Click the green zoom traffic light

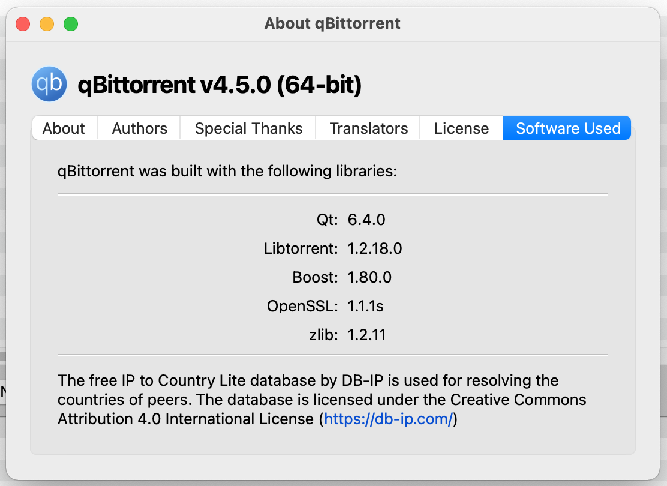click(70, 23)
